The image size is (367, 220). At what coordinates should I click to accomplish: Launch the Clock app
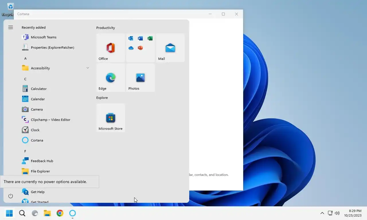tap(56, 130)
